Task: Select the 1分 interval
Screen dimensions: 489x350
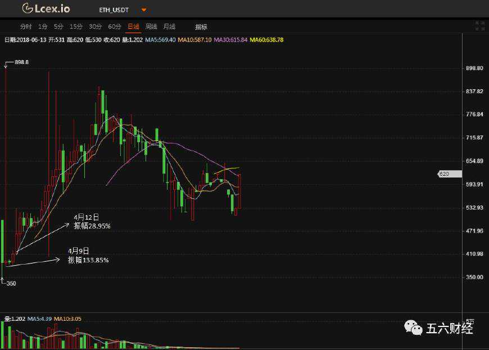Action: 43,26
